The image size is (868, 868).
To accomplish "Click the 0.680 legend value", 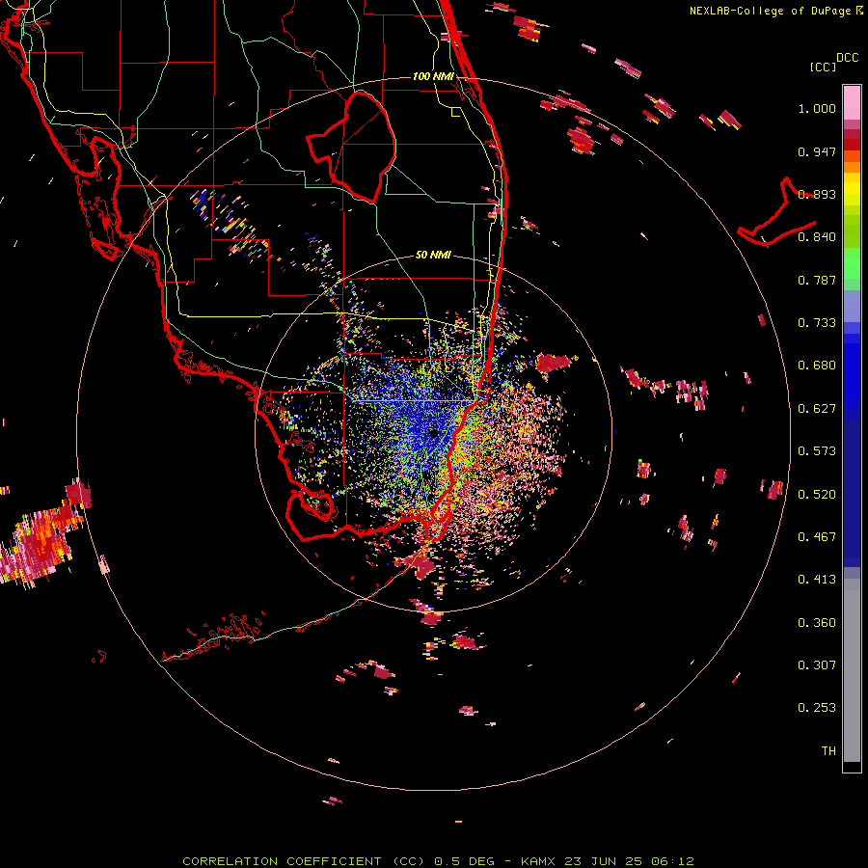I will click(x=817, y=366).
